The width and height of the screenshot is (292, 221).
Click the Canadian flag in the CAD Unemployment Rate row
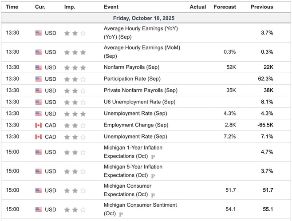coord(39,137)
